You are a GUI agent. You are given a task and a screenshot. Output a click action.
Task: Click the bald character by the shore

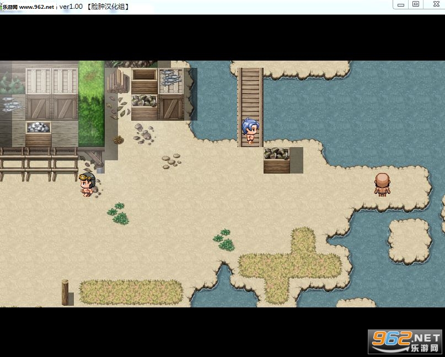tap(382, 185)
